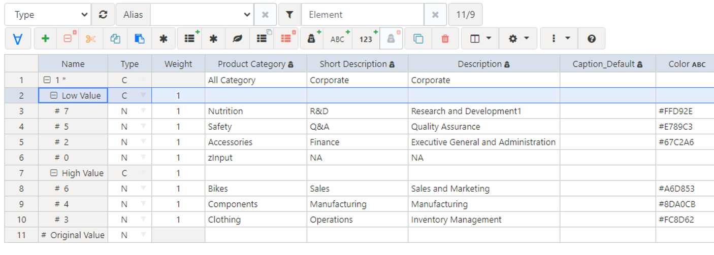Viewport: 714px width, 255px height.
Task: Select the '#A6D853' color value
Action: (685, 189)
